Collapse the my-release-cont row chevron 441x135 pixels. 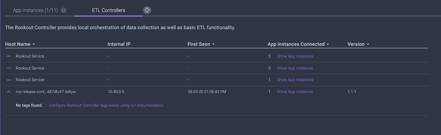tap(9, 92)
